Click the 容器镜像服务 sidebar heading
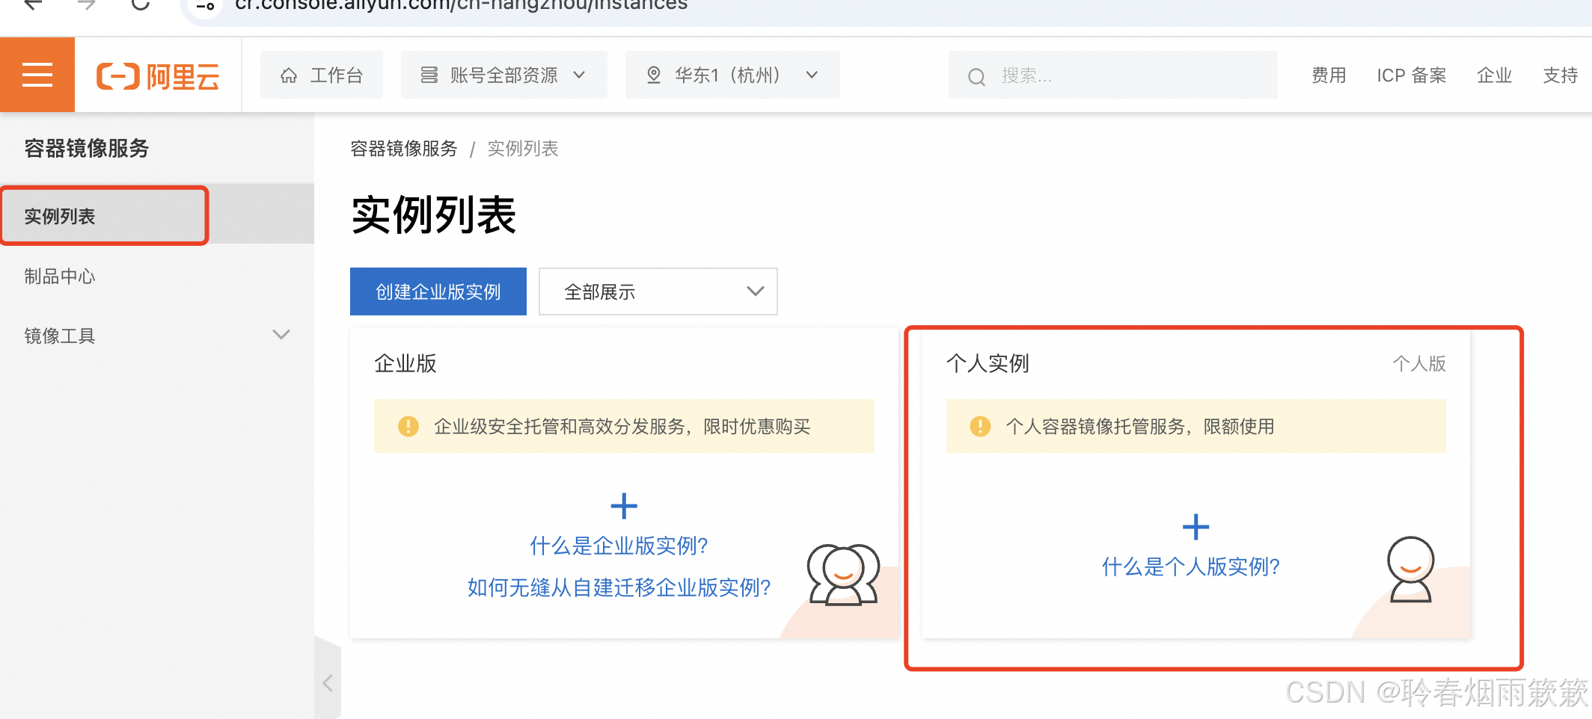 87,148
